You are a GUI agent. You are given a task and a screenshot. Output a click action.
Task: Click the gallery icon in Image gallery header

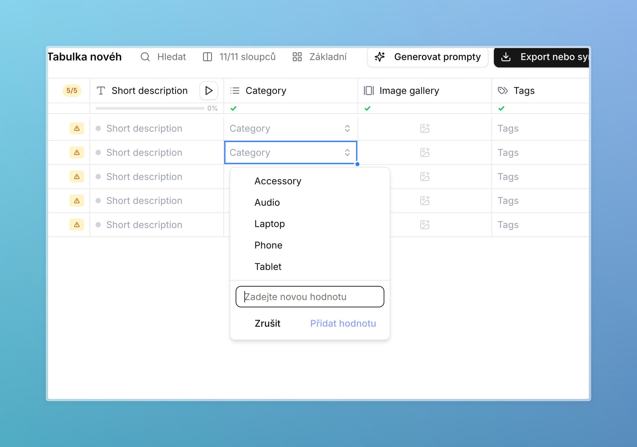point(369,90)
